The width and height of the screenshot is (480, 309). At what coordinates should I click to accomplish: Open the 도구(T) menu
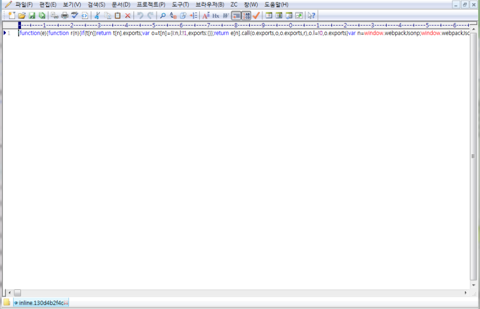point(180,5)
